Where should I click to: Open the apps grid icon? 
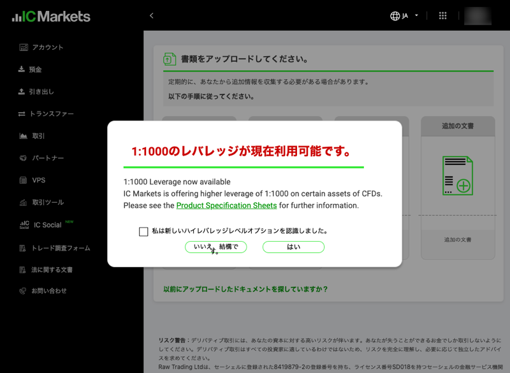pos(442,15)
